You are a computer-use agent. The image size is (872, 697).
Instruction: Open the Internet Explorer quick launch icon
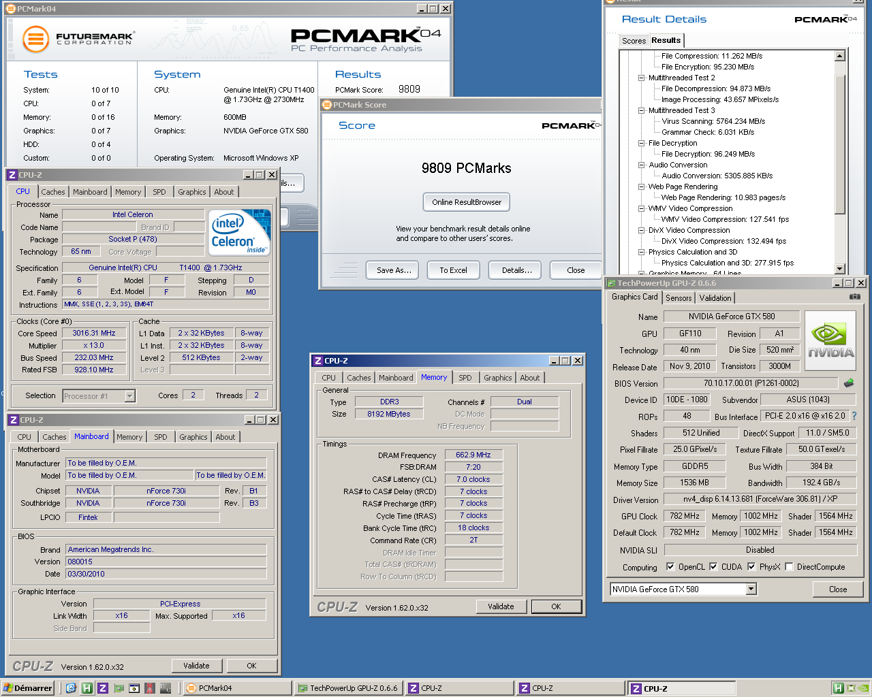point(71,688)
